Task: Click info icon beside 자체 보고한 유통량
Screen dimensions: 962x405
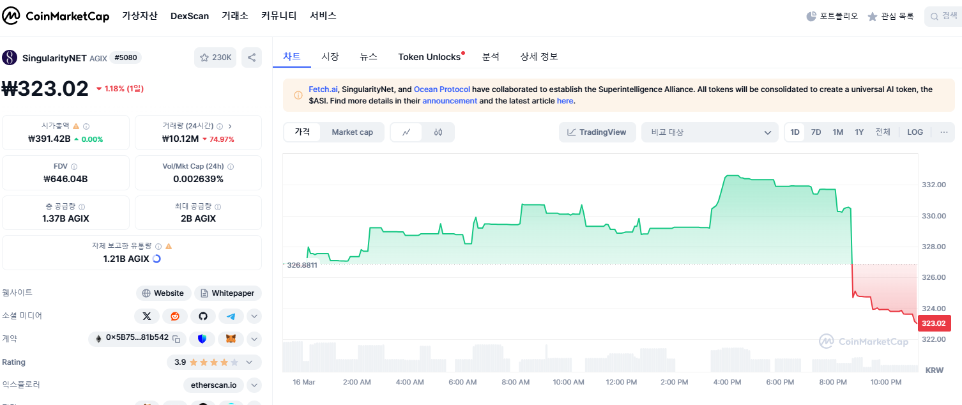Action: [158, 246]
